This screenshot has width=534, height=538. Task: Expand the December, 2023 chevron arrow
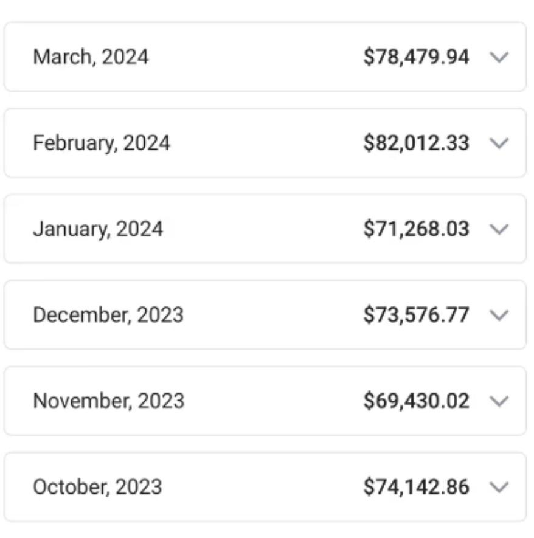[499, 315]
